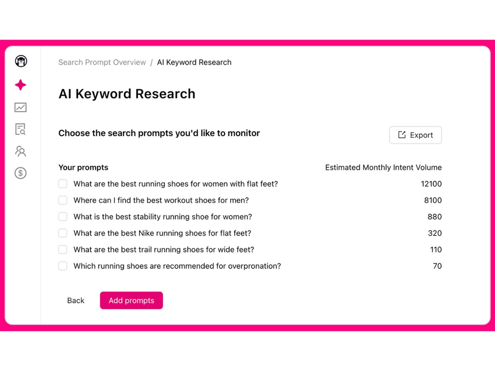Check the flat feet women prompt

pyautogui.click(x=63, y=184)
